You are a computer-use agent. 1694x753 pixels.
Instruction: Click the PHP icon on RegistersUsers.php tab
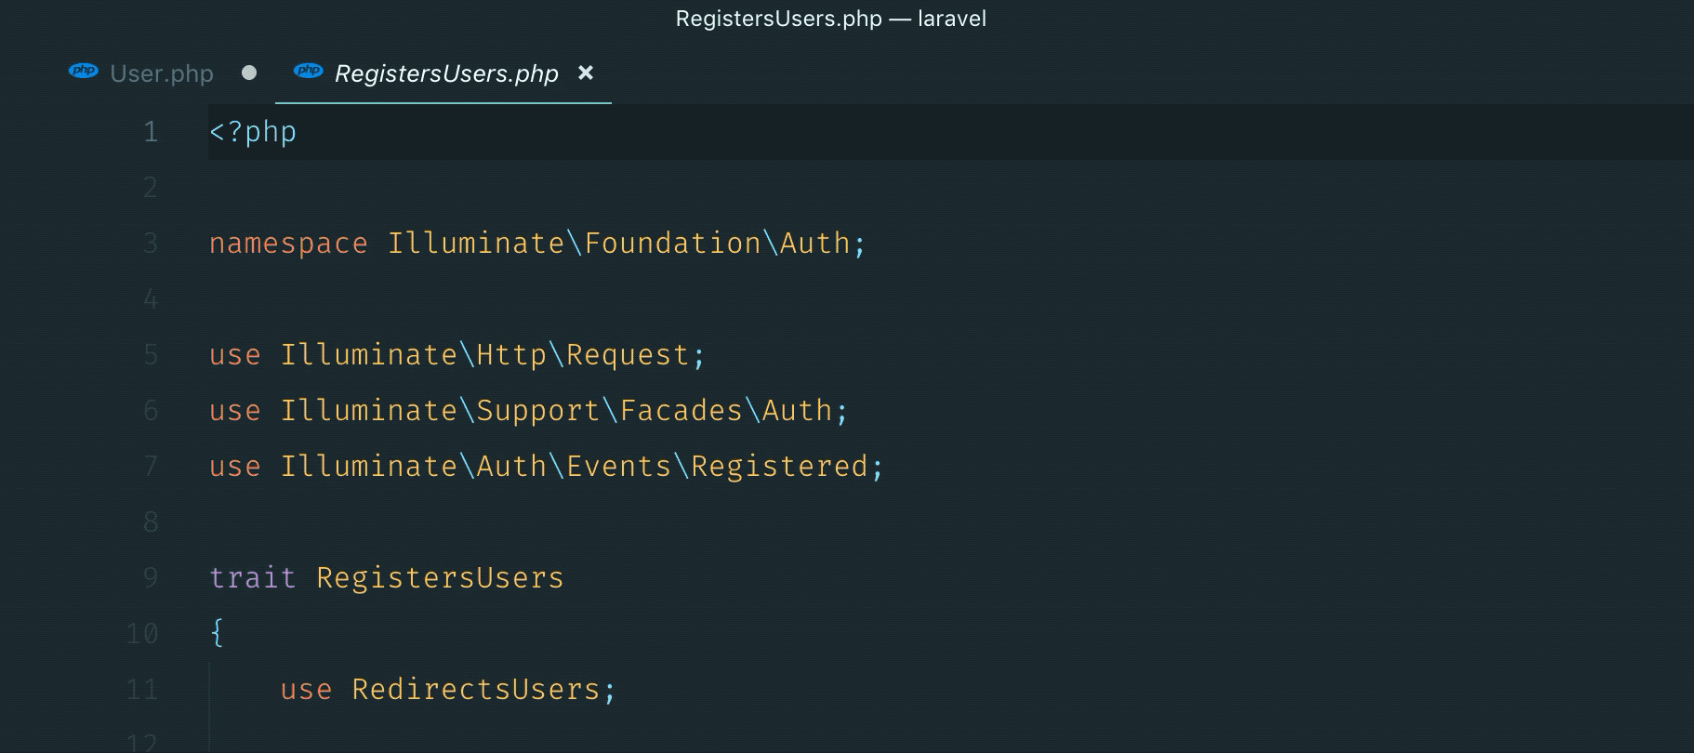pos(308,72)
